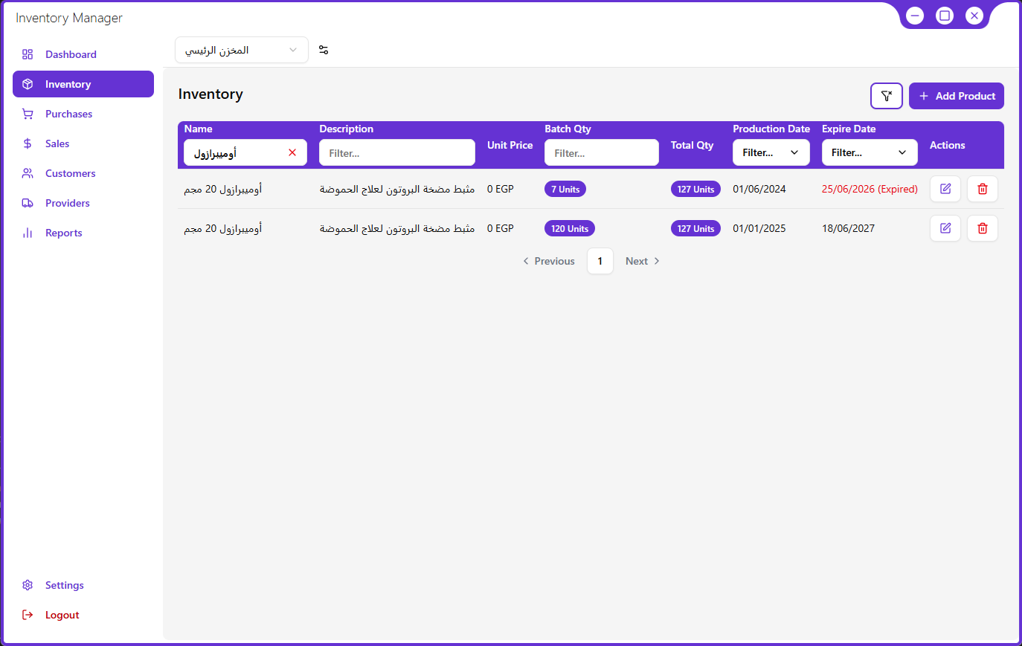
Task: Navigate to the Sales section
Action: 83,143
